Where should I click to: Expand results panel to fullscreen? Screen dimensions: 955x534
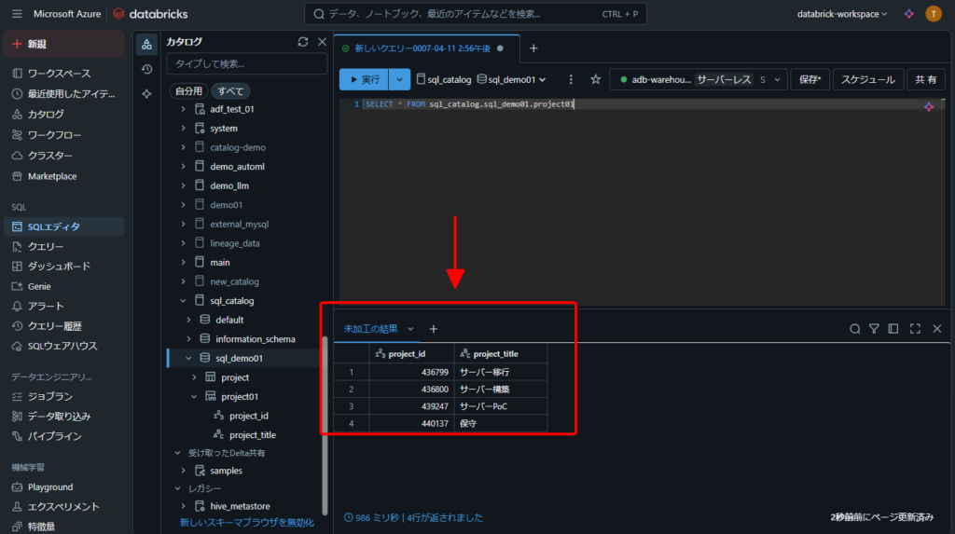[915, 329]
